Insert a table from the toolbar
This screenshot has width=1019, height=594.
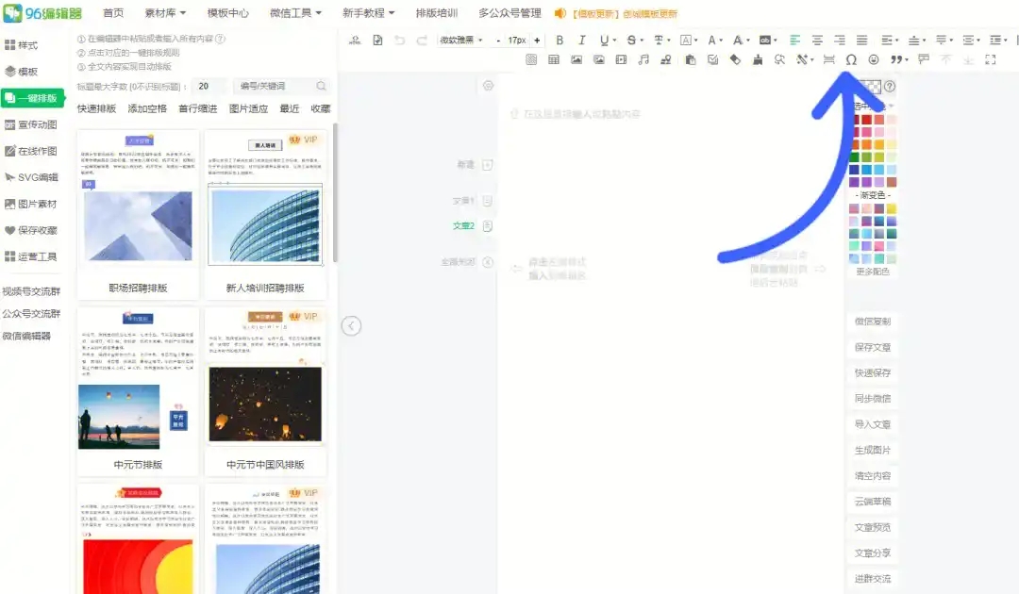[554, 59]
